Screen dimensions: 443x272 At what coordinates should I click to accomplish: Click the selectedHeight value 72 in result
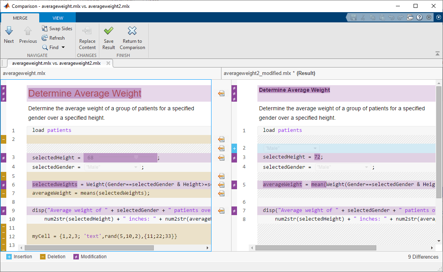click(317, 157)
